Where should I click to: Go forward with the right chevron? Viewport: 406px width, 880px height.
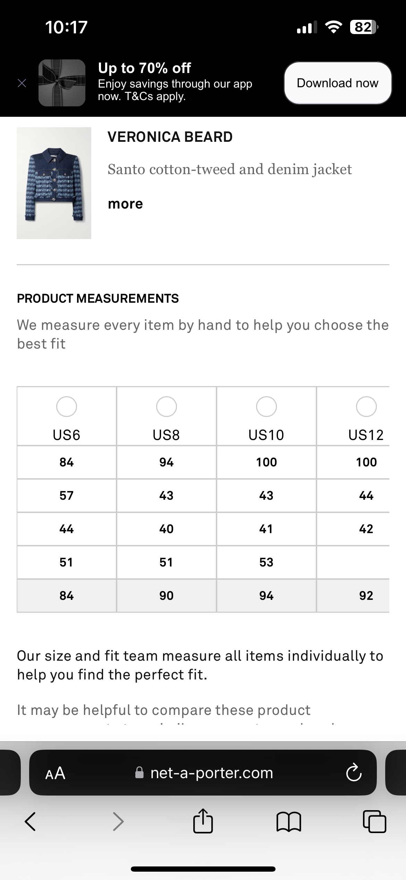tap(118, 822)
